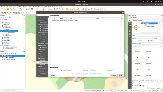Click the Zoom Out magnifier tool
The image size is (163, 92).
click(29, 9)
